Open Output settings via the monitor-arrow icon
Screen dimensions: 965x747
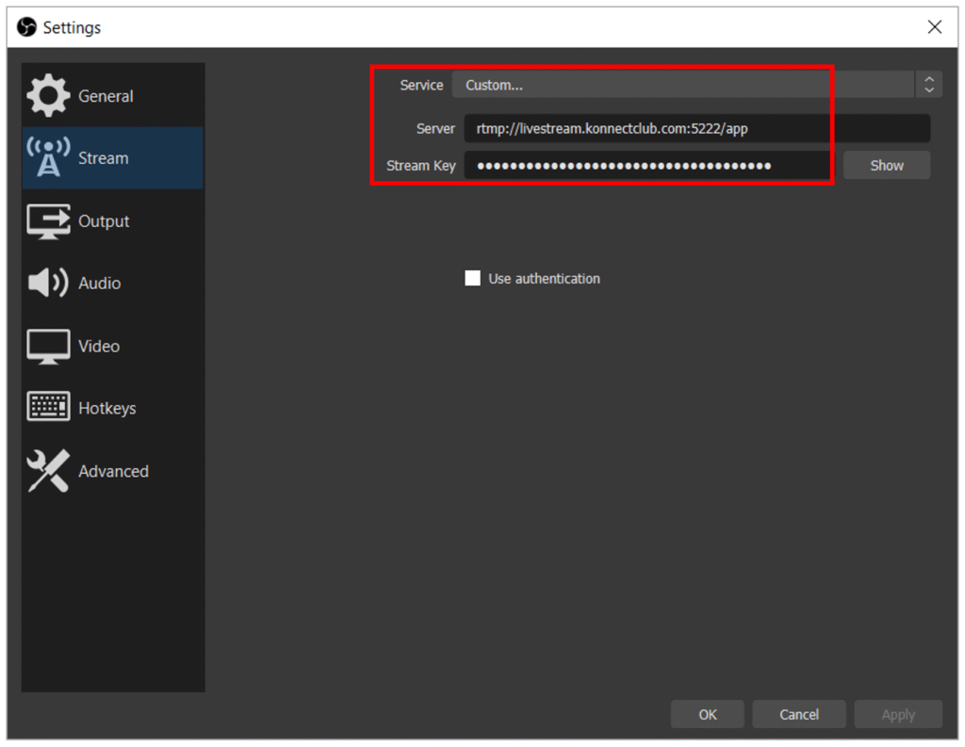pyautogui.click(x=48, y=221)
